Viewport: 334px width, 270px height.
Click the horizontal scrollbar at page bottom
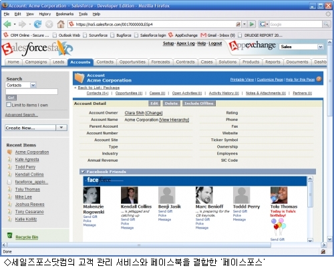click(139, 245)
